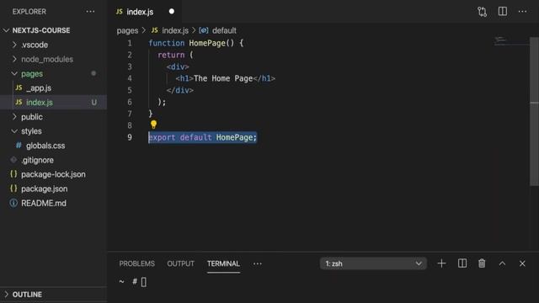Viewport: 539px width, 303px height.
Task: Collapse the styles folder
Action: (x=14, y=131)
